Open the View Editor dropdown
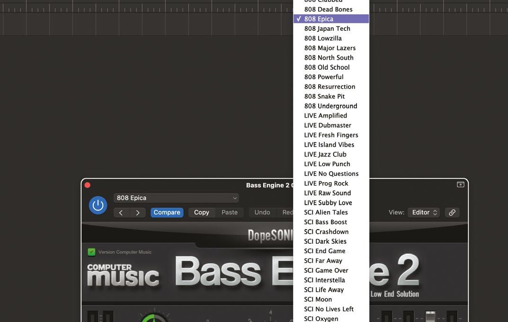Viewport: 508px width, 322px height. tap(424, 212)
